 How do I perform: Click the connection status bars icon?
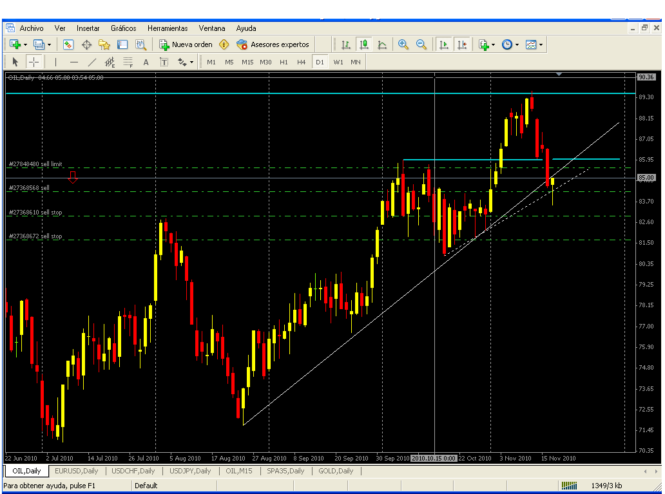[x=569, y=486]
